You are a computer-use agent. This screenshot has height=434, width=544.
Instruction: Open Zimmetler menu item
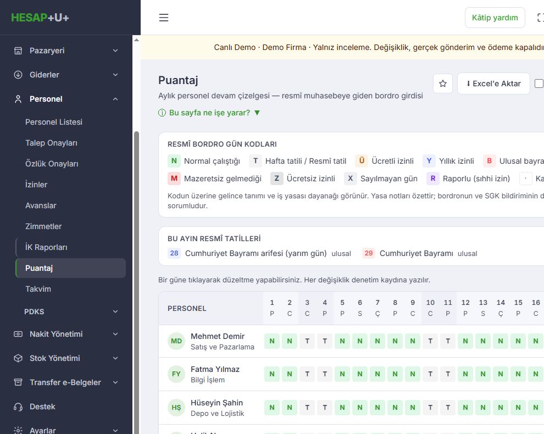[x=43, y=226]
